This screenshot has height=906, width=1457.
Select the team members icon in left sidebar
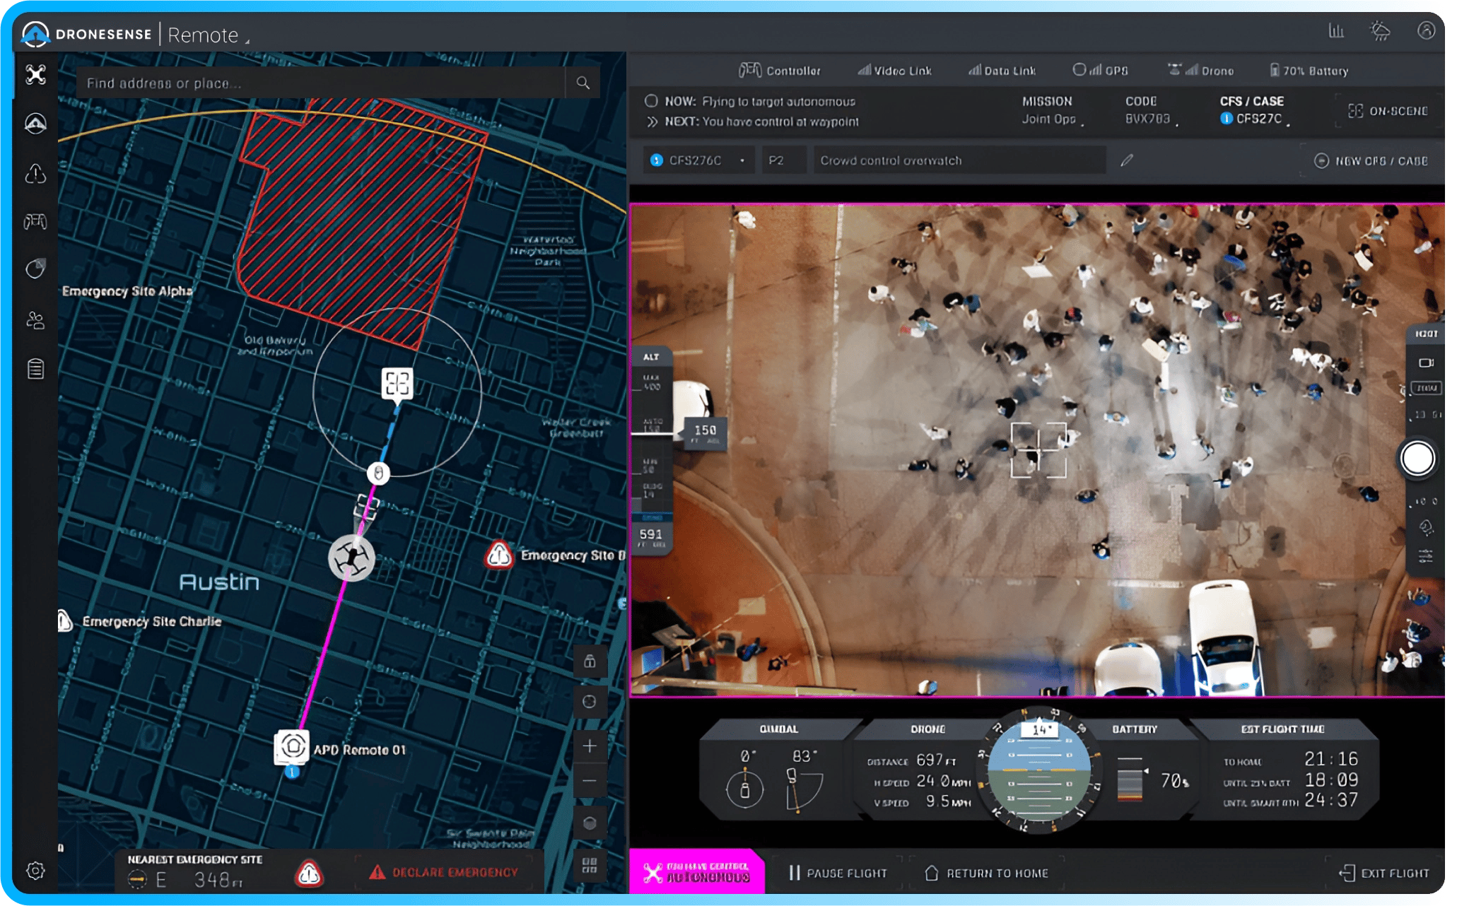(x=35, y=320)
